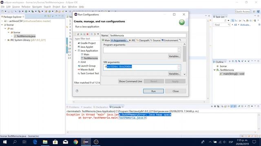Screen dimensions: 261x146
Task: Click the help question mark icon in dialog
Action: (x=77, y=91)
